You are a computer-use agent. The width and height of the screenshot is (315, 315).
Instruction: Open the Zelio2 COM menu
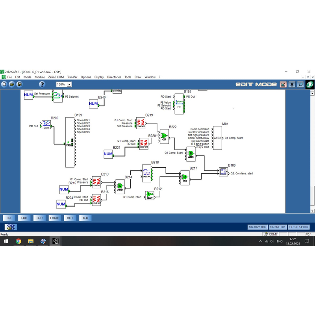56,77
